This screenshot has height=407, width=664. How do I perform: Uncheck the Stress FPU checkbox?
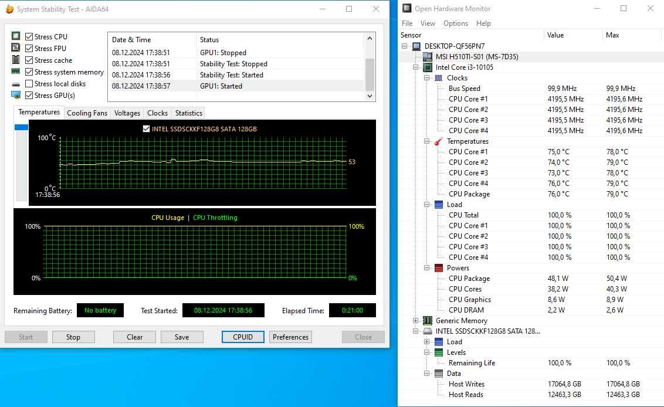pyautogui.click(x=29, y=48)
